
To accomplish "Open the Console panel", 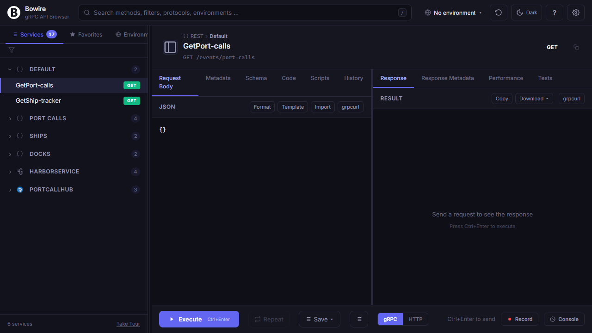I will 564,319.
